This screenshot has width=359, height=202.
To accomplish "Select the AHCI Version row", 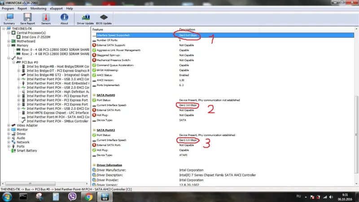I will (x=223, y=80).
